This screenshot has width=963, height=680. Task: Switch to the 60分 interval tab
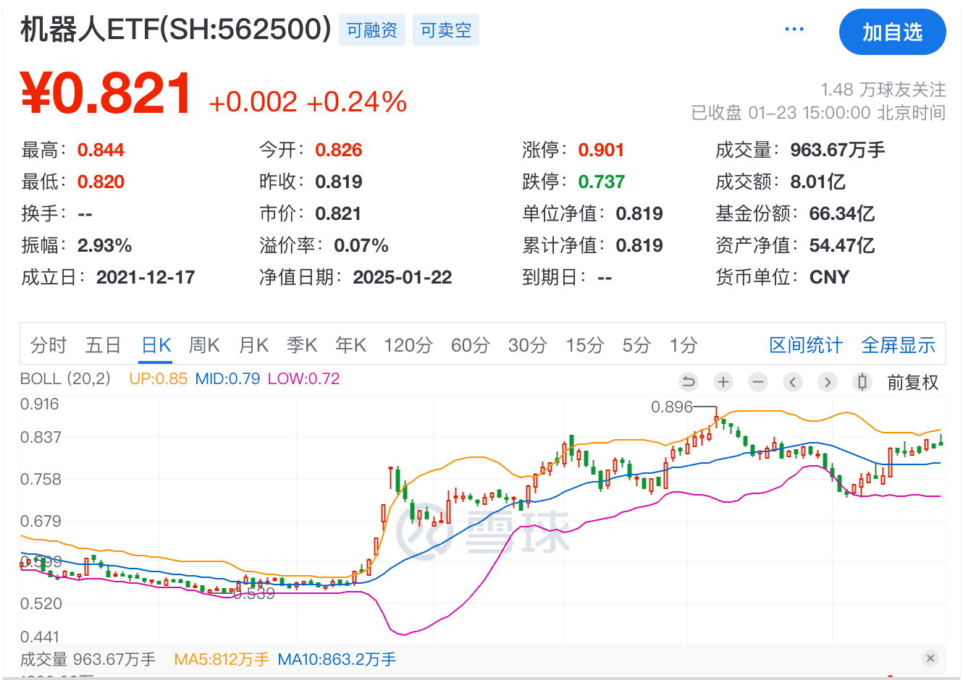(x=470, y=345)
